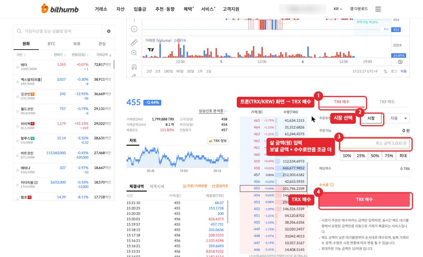This screenshot has height=257, width=423.
Task: Click the 앱 다운로드 link
Action: (359, 9)
